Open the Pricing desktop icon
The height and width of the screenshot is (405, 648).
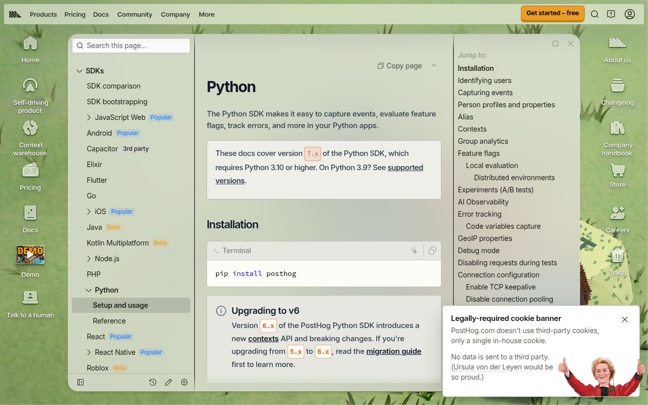click(30, 171)
